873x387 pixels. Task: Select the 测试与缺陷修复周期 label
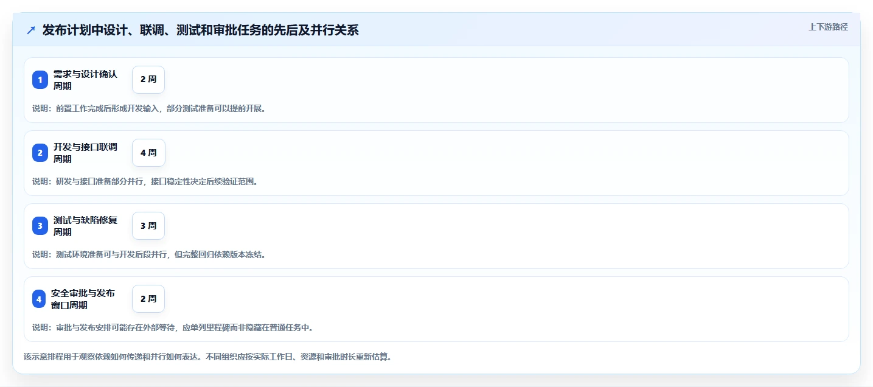(85, 226)
